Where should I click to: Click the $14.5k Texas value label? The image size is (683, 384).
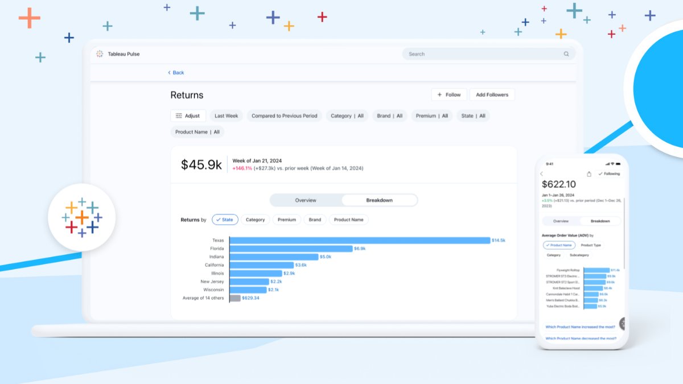[x=499, y=240]
